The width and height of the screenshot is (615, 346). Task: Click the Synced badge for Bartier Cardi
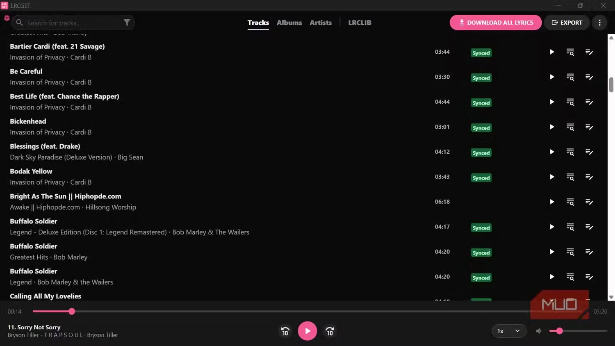[x=481, y=53]
